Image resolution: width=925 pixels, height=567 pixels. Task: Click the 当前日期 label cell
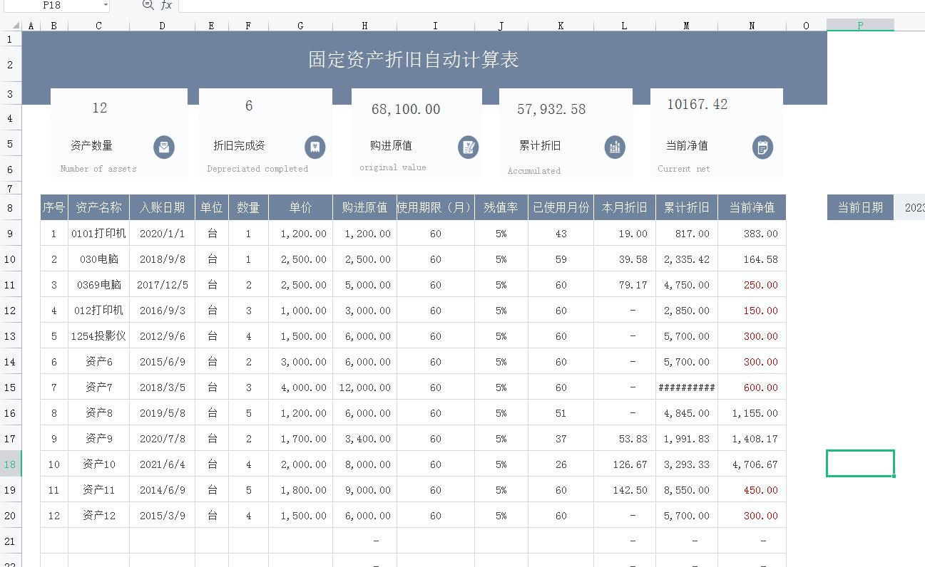860,208
